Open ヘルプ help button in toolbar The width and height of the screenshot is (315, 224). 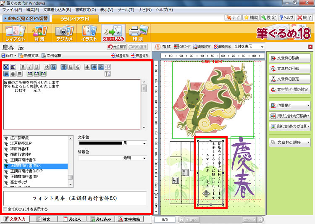click(286, 18)
